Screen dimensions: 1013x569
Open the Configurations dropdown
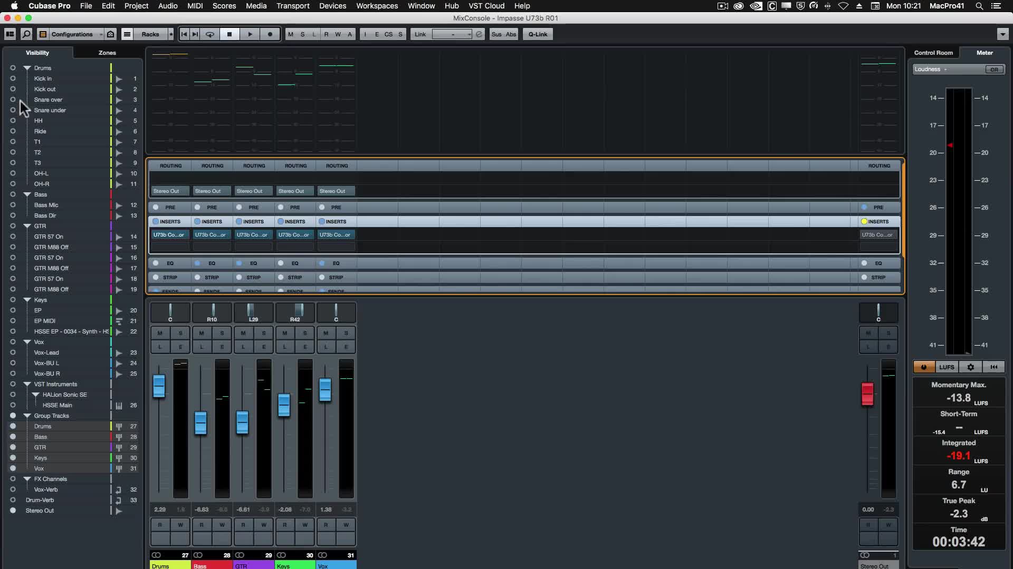click(x=77, y=34)
